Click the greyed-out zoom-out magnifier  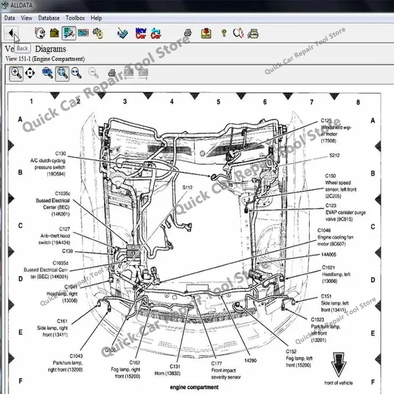click(94, 73)
